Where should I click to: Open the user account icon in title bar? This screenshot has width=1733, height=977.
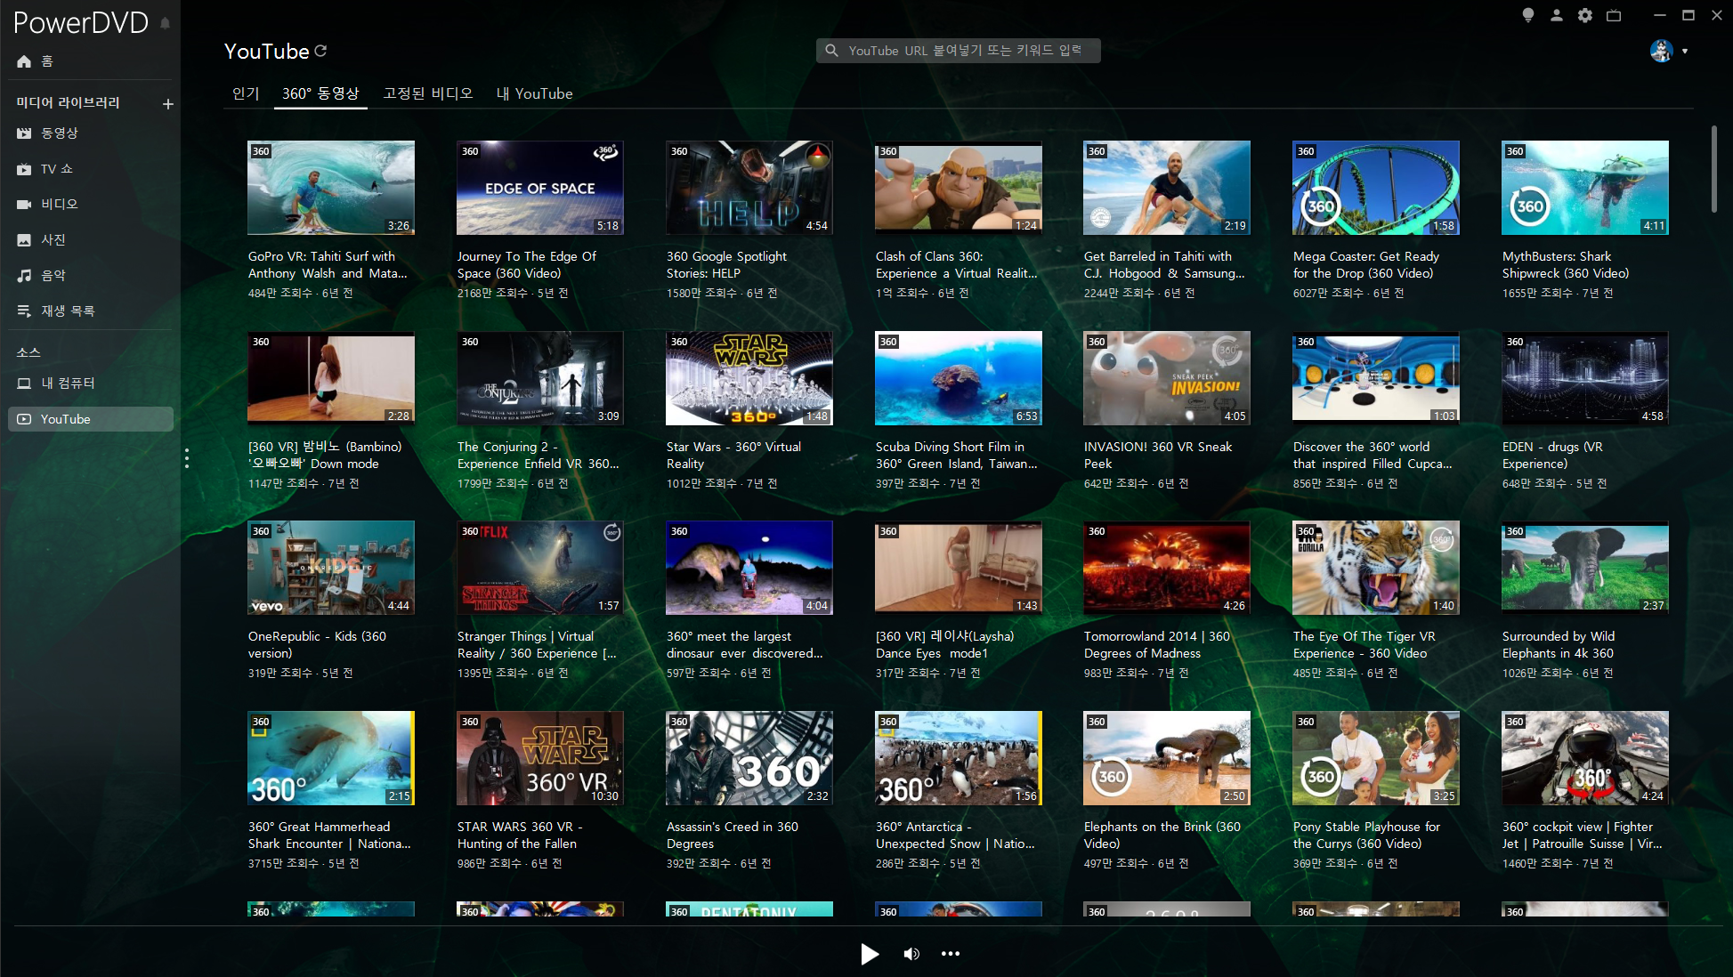click(x=1556, y=15)
